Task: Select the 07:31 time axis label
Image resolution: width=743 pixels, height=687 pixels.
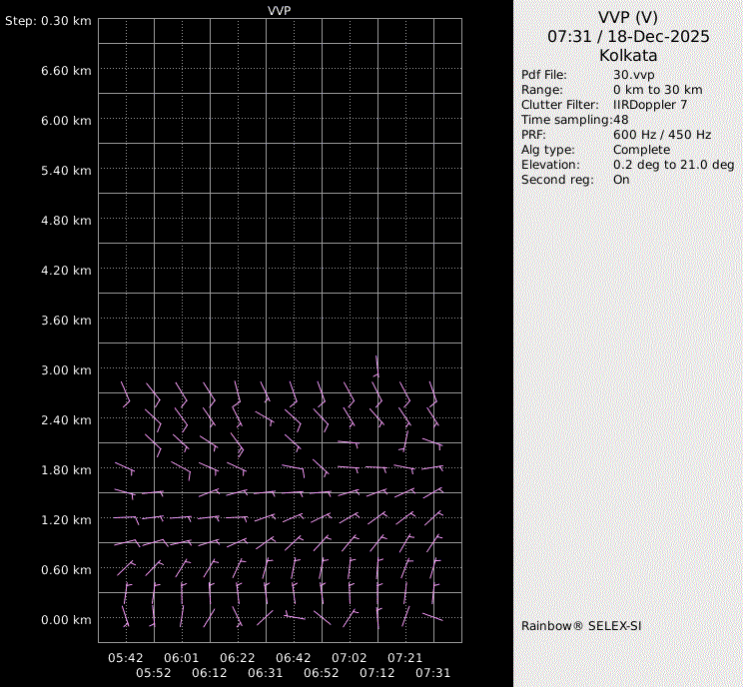Action: pyautogui.click(x=432, y=673)
